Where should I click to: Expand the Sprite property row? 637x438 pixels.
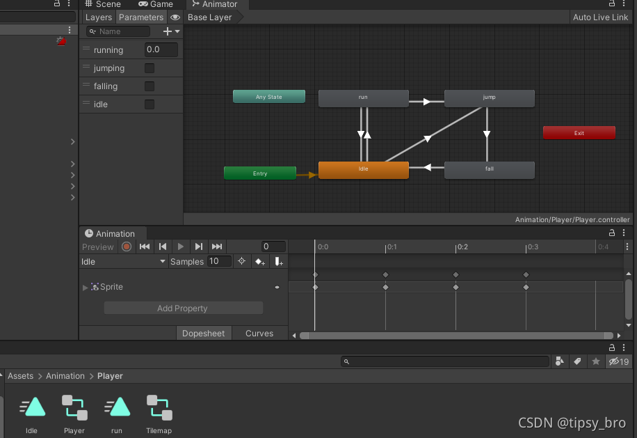[86, 287]
